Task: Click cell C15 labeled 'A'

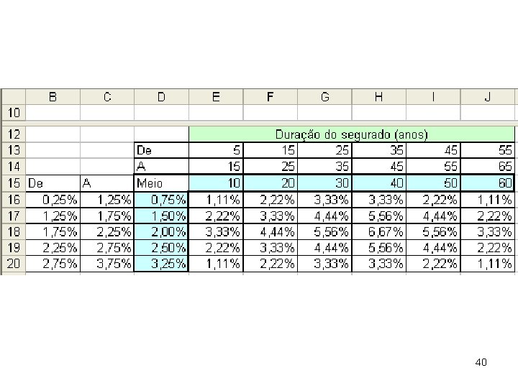Action: pyautogui.click(x=107, y=183)
